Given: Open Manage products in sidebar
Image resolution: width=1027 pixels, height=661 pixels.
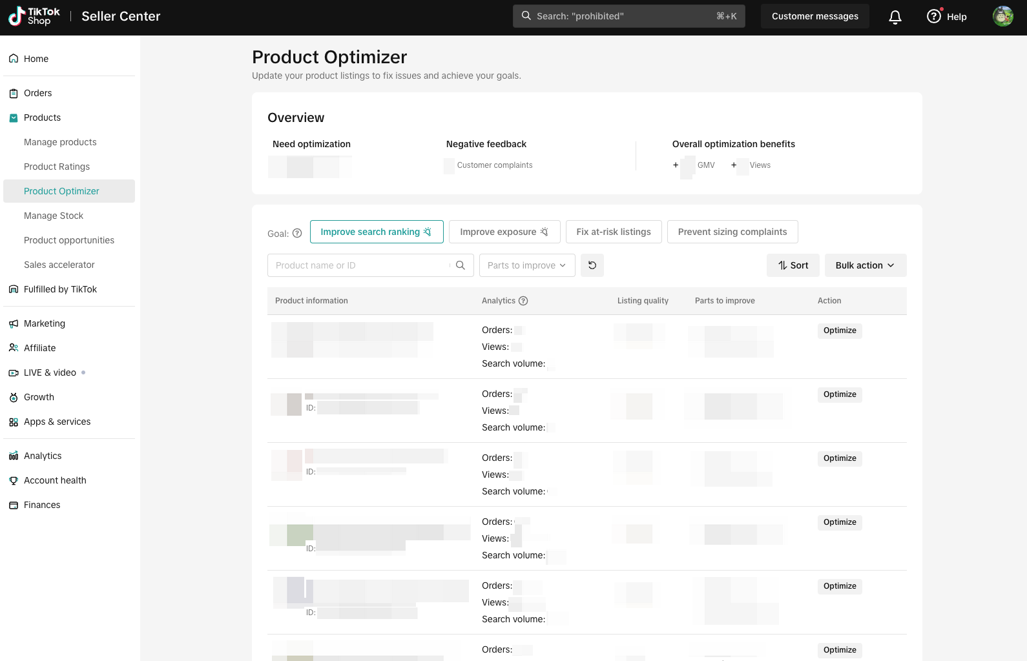Looking at the screenshot, I should [x=60, y=142].
